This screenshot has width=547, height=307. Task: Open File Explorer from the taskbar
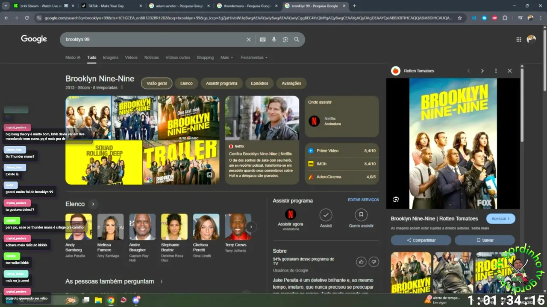(98, 300)
